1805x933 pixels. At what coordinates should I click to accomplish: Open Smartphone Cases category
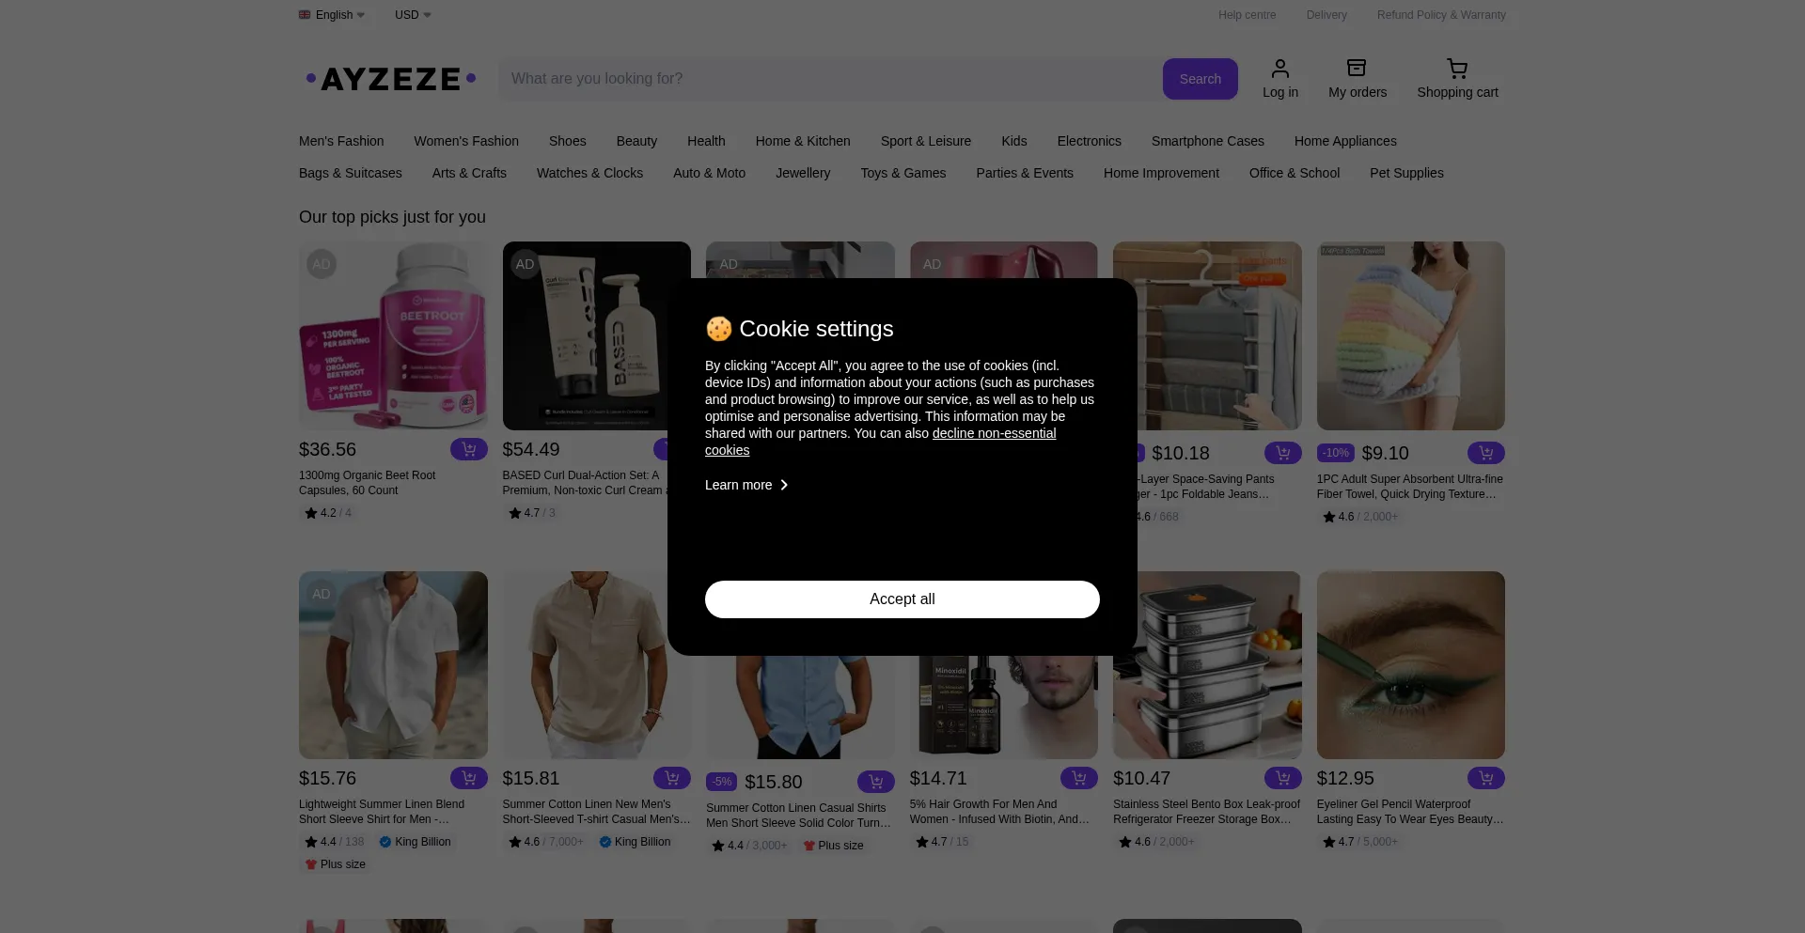click(x=1207, y=141)
